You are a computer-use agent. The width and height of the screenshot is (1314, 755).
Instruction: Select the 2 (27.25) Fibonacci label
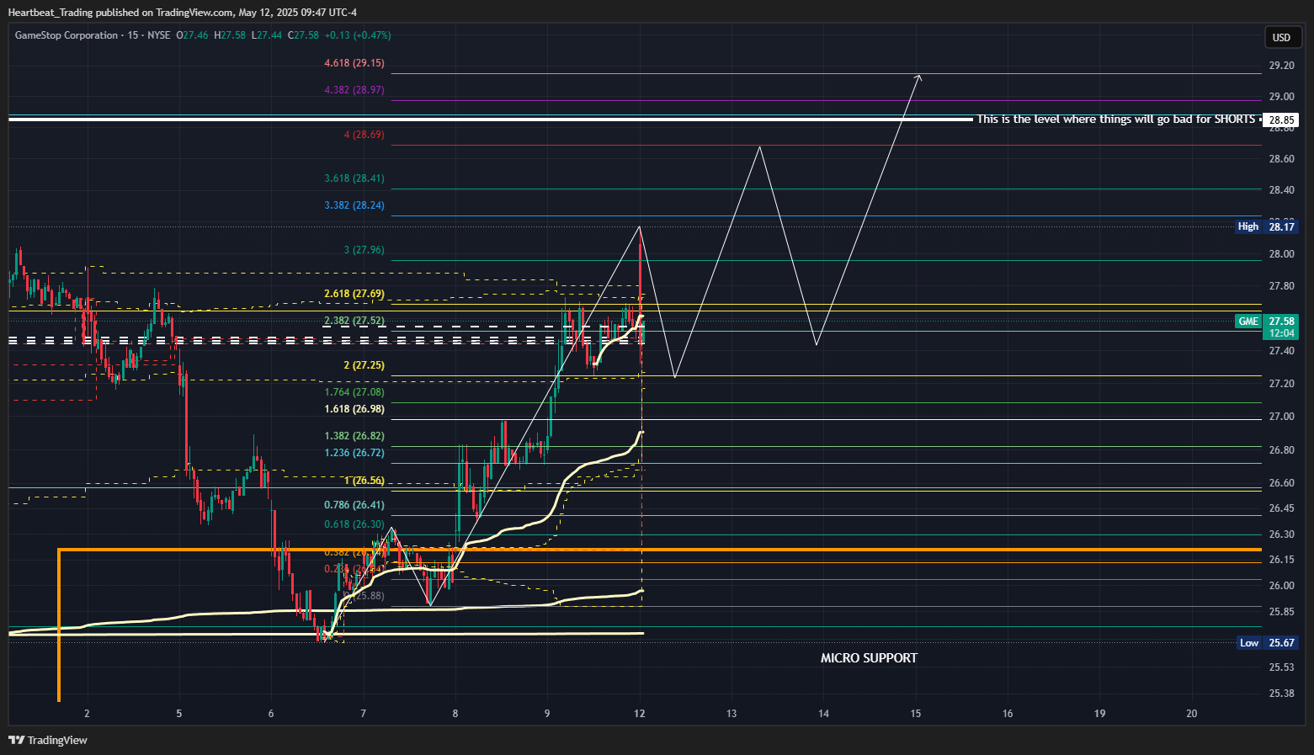tap(364, 365)
